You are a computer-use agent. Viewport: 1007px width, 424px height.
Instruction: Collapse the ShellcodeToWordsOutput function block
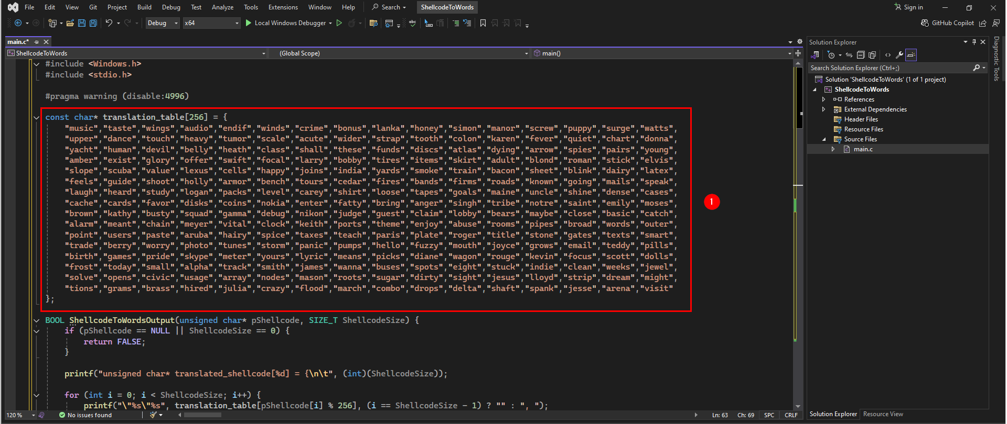pos(36,320)
